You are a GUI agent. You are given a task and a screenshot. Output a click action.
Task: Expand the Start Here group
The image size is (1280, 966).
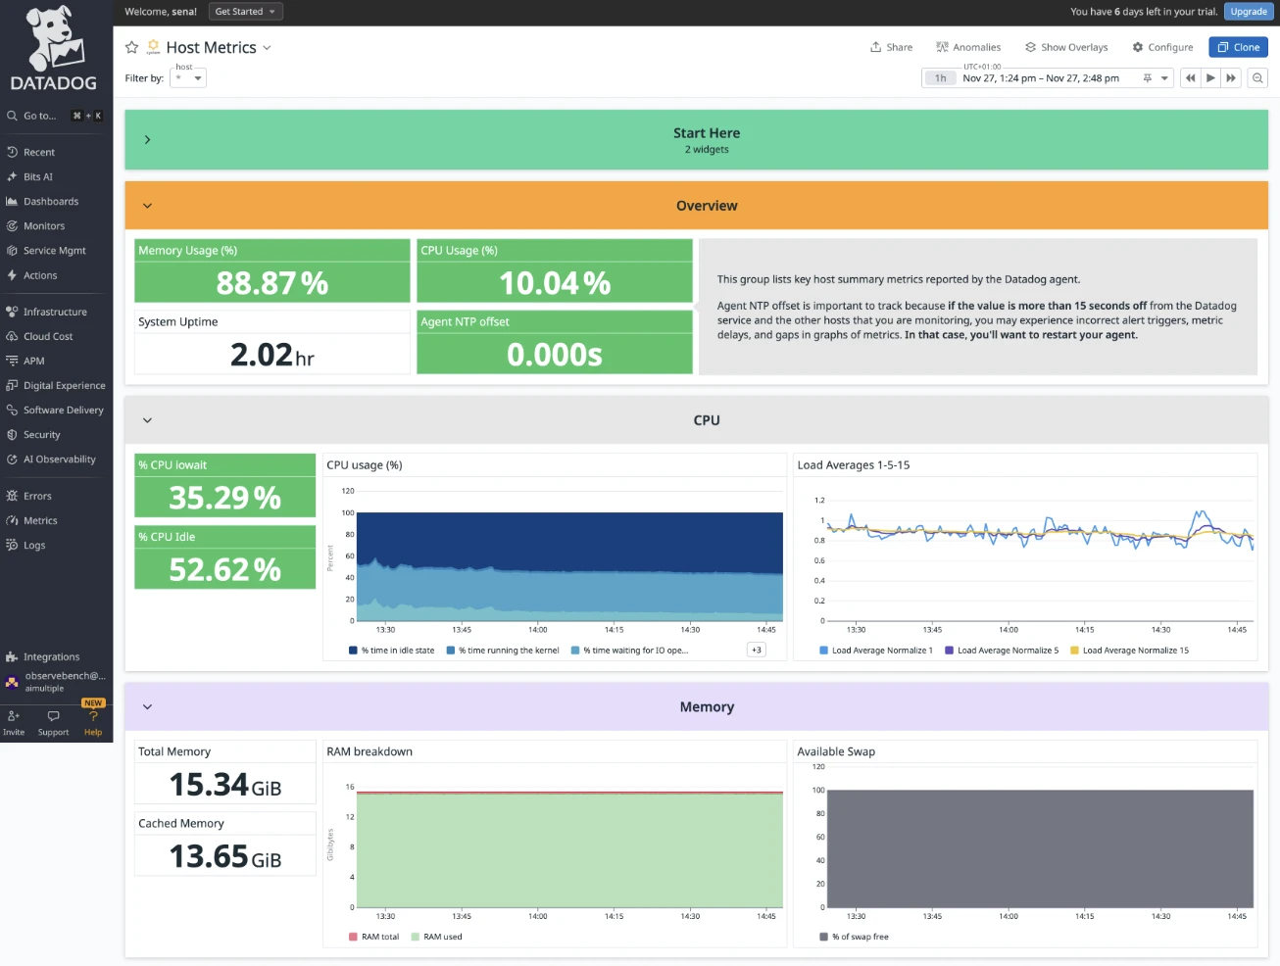click(147, 140)
